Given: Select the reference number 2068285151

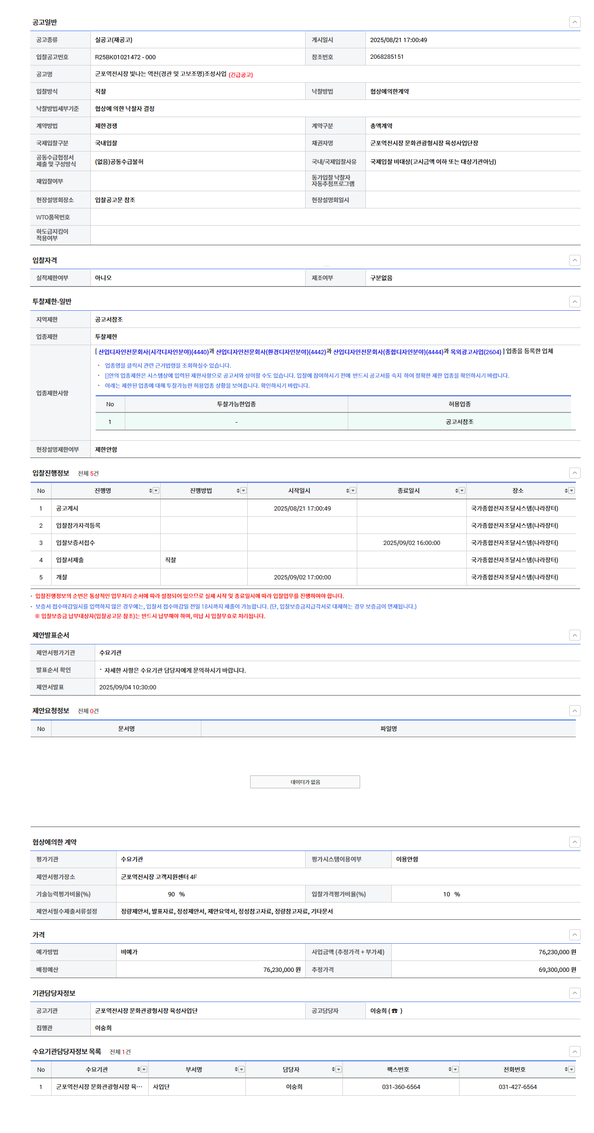Looking at the screenshot, I should pos(387,57).
